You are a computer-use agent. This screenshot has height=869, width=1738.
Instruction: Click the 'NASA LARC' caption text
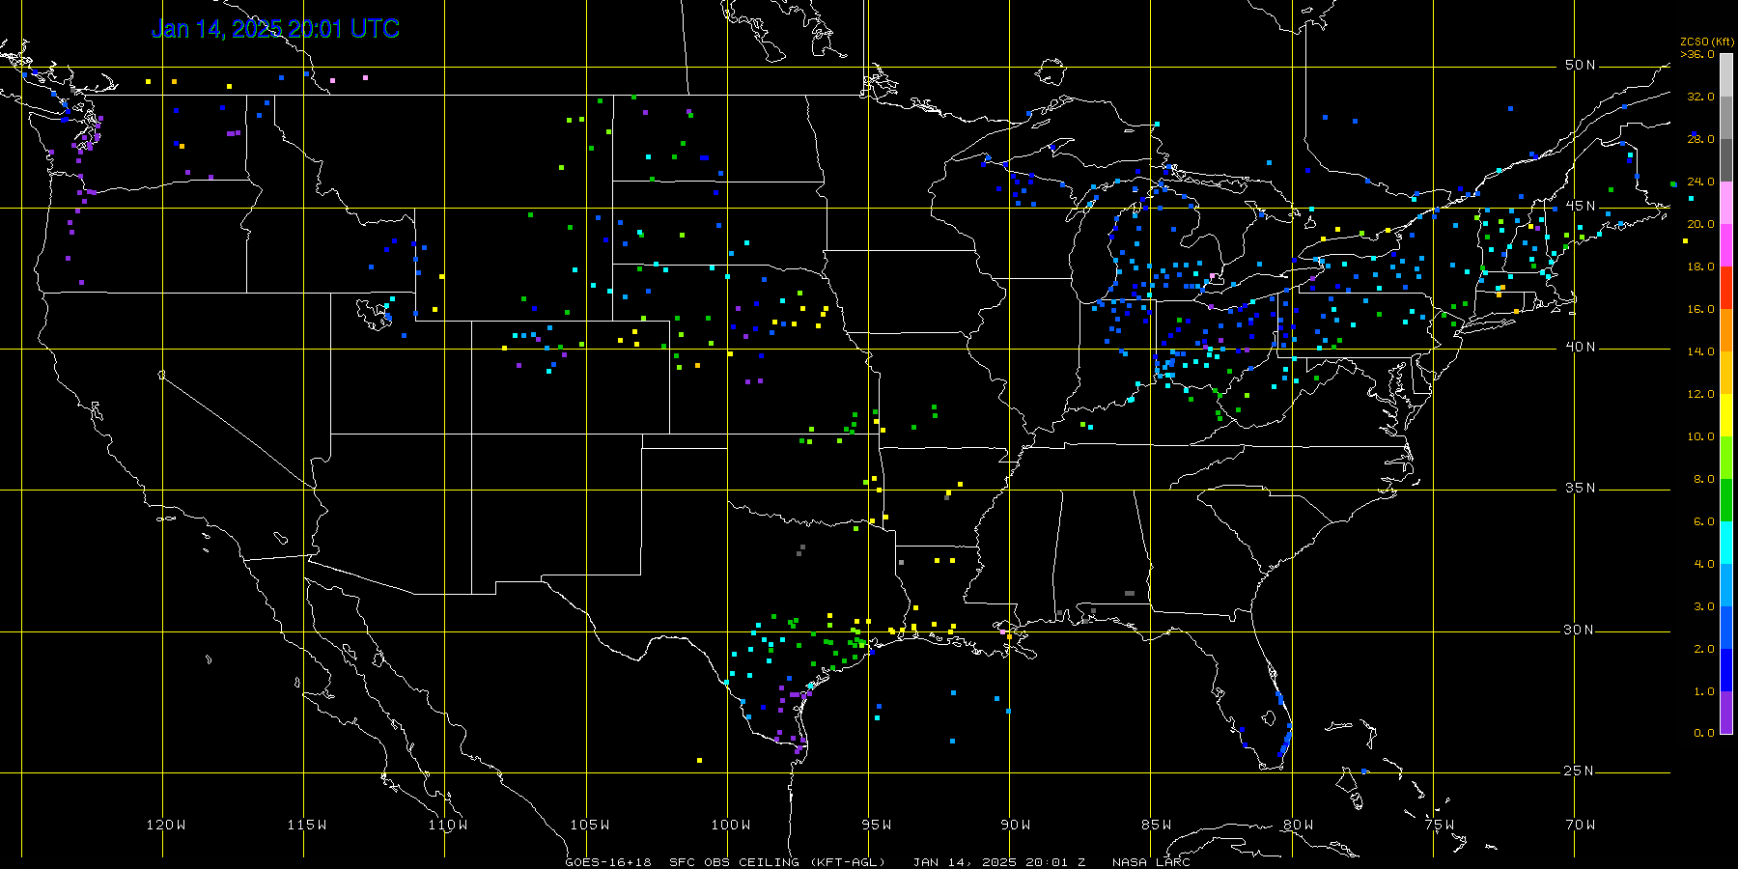[1151, 862]
